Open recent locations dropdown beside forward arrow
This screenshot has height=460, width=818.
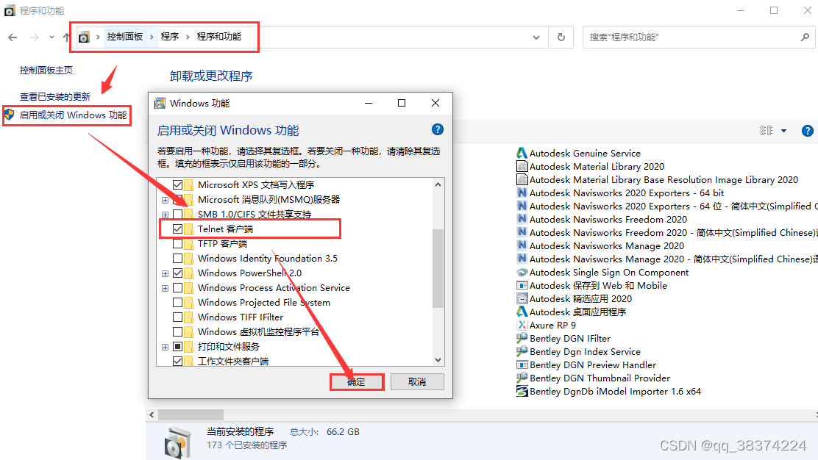[x=51, y=37]
